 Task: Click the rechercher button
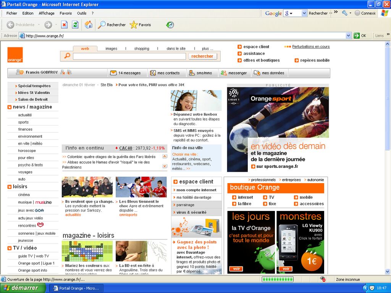(202, 56)
